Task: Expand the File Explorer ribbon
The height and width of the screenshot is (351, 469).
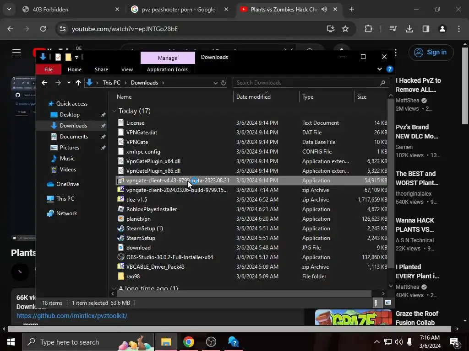Action: (379, 69)
